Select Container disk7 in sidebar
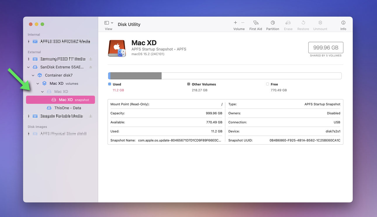The width and height of the screenshot is (377, 217). [x=59, y=75]
